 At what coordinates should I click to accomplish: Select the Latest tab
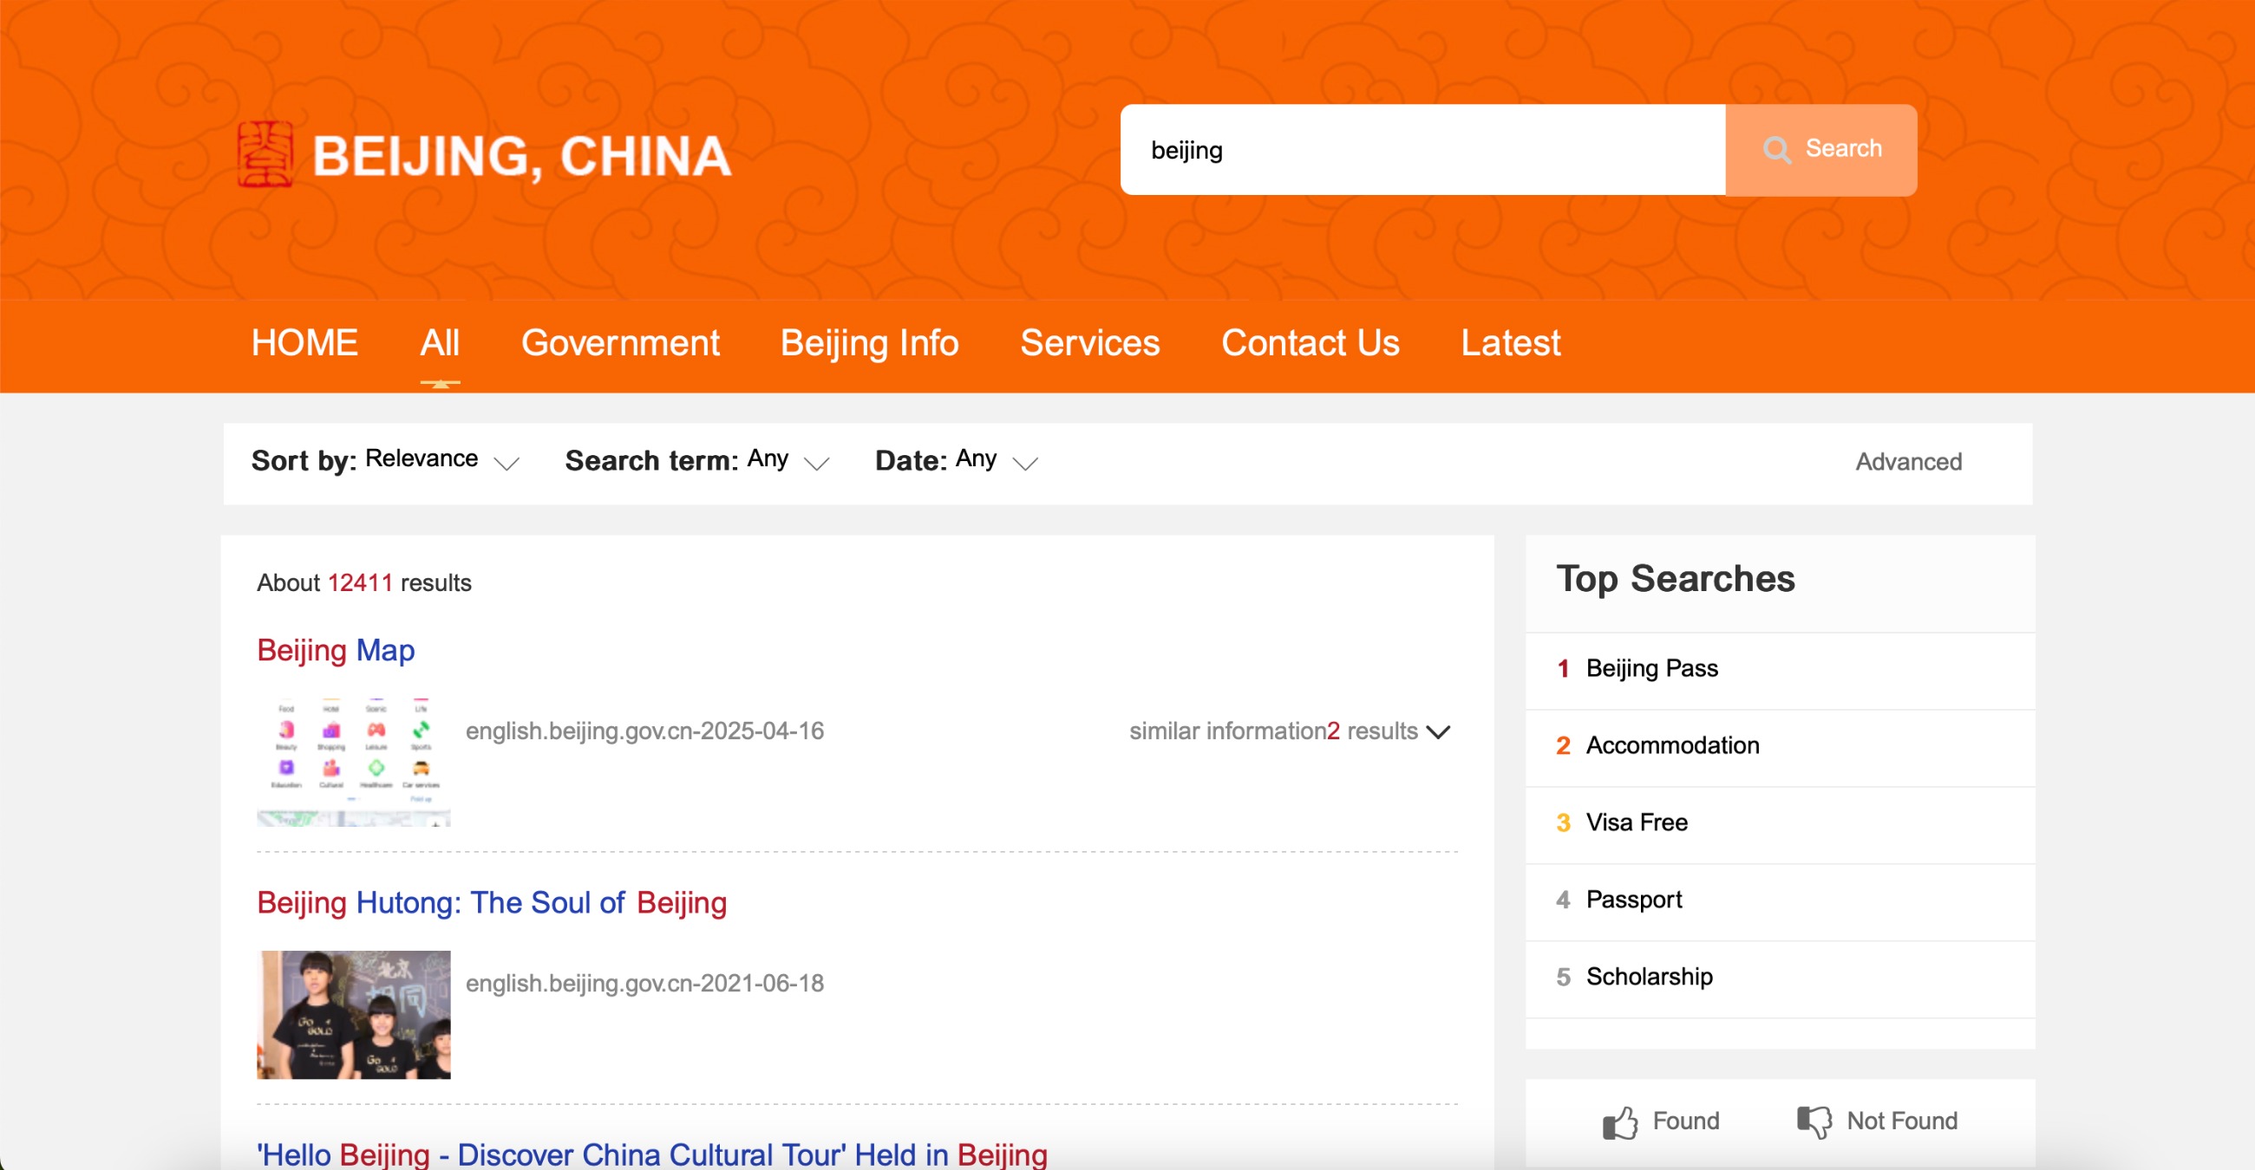pos(1510,343)
